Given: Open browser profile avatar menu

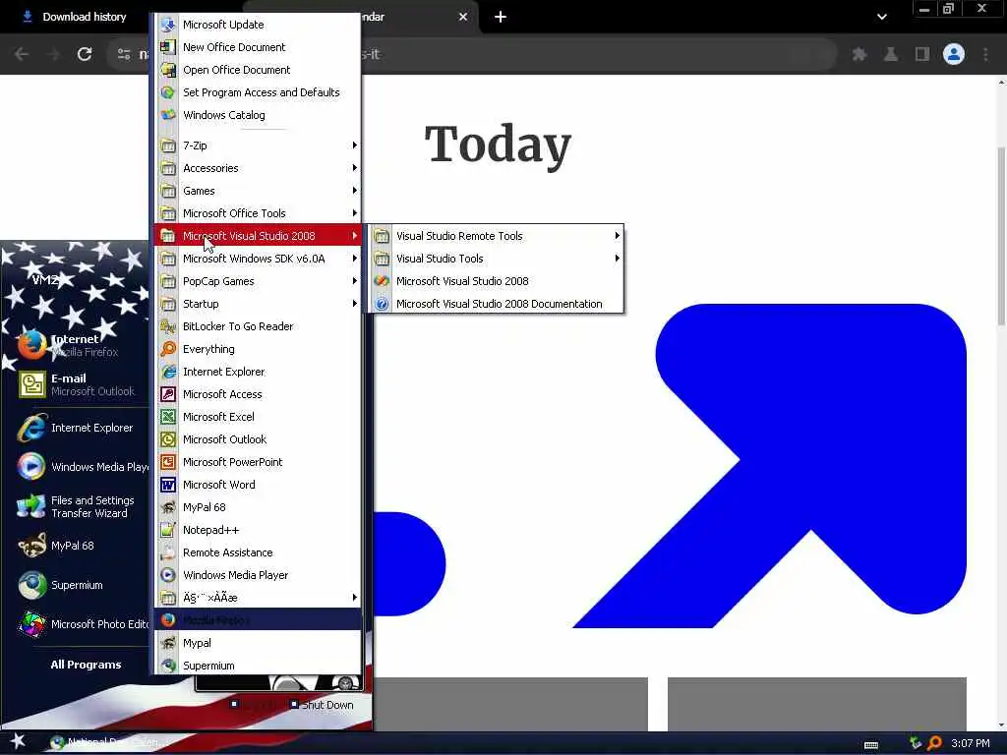Looking at the screenshot, I should pyautogui.click(x=954, y=54).
